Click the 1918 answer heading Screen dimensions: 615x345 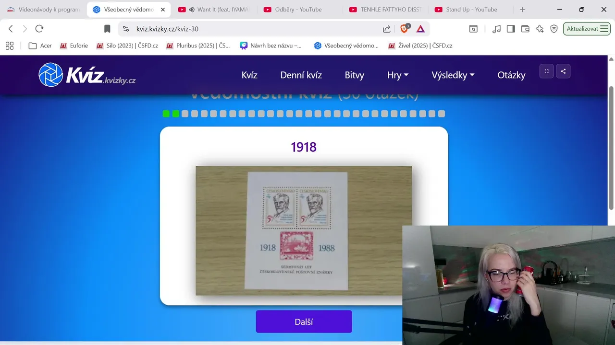[304, 147]
